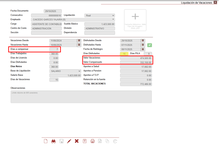
Task: Click the red X delete icon
Action: [77, 141]
